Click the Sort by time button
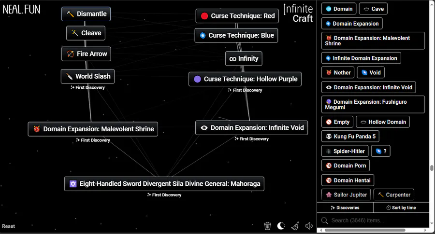The height and width of the screenshot is (234, 435). coord(401,207)
